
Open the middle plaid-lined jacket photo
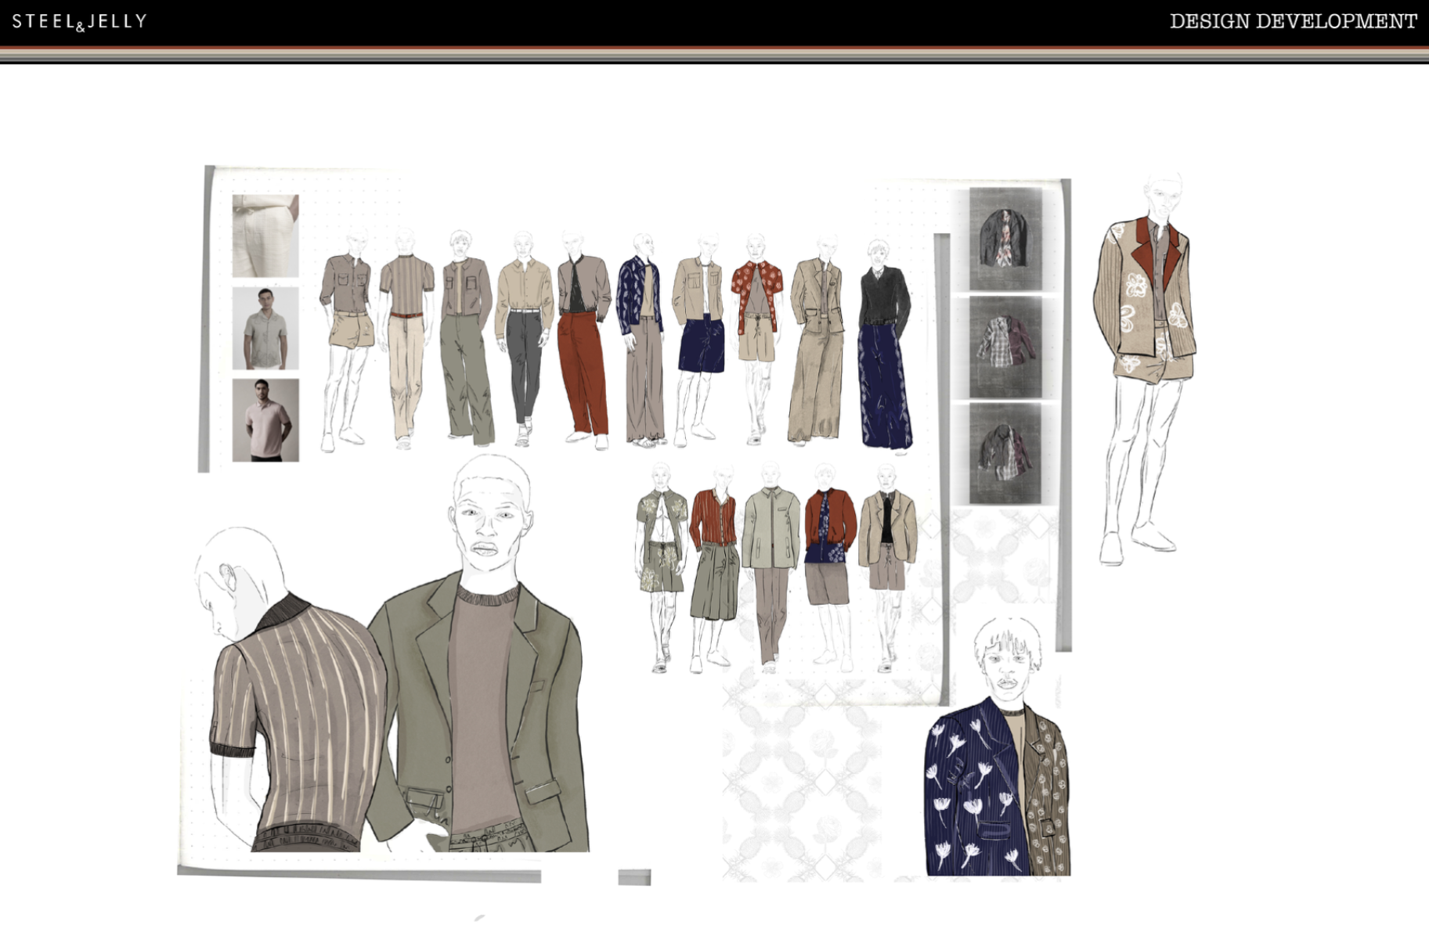[x=1005, y=346]
